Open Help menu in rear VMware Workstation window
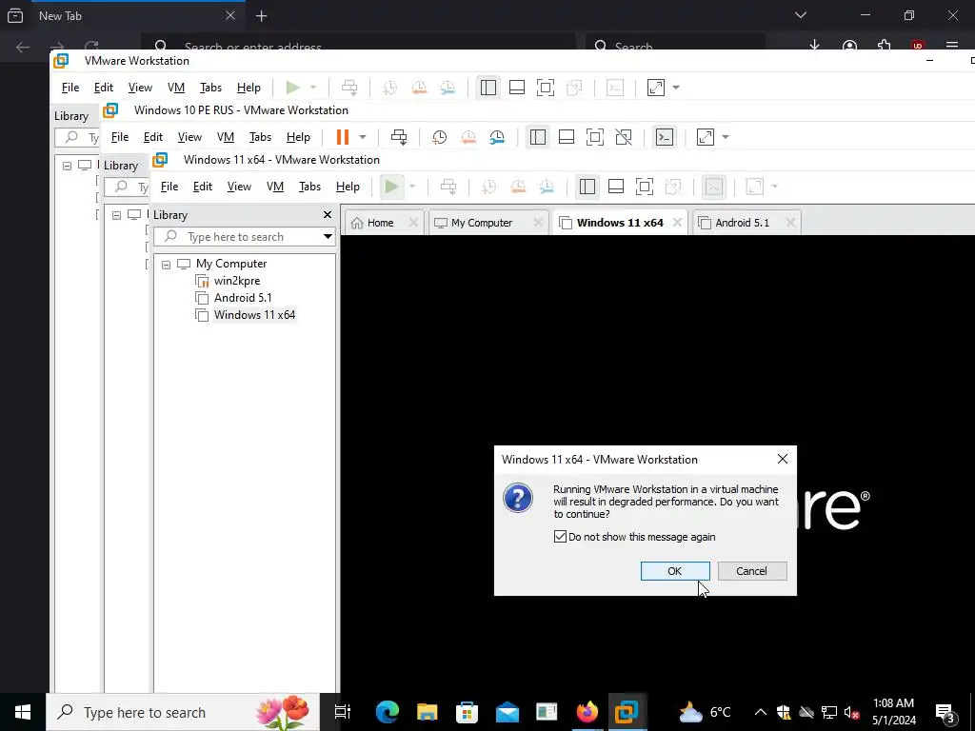This screenshot has height=731, width=975. pos(249,88)
